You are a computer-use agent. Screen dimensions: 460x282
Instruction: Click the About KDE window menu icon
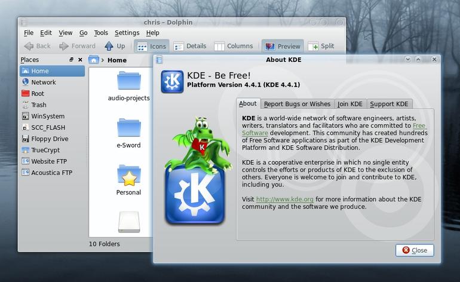click(159, 60)
